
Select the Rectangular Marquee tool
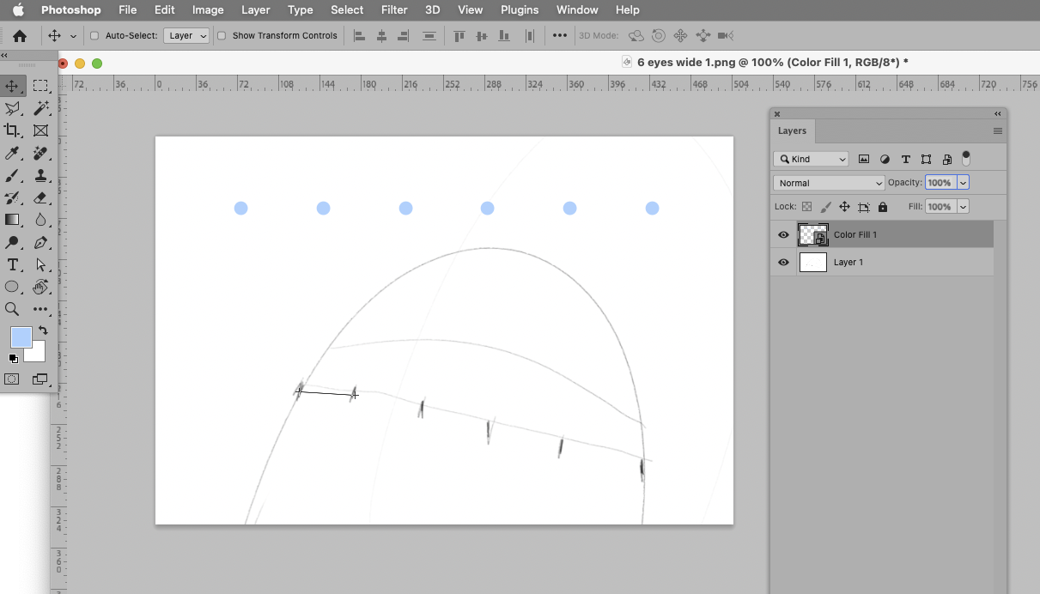[x=40, y=85]
